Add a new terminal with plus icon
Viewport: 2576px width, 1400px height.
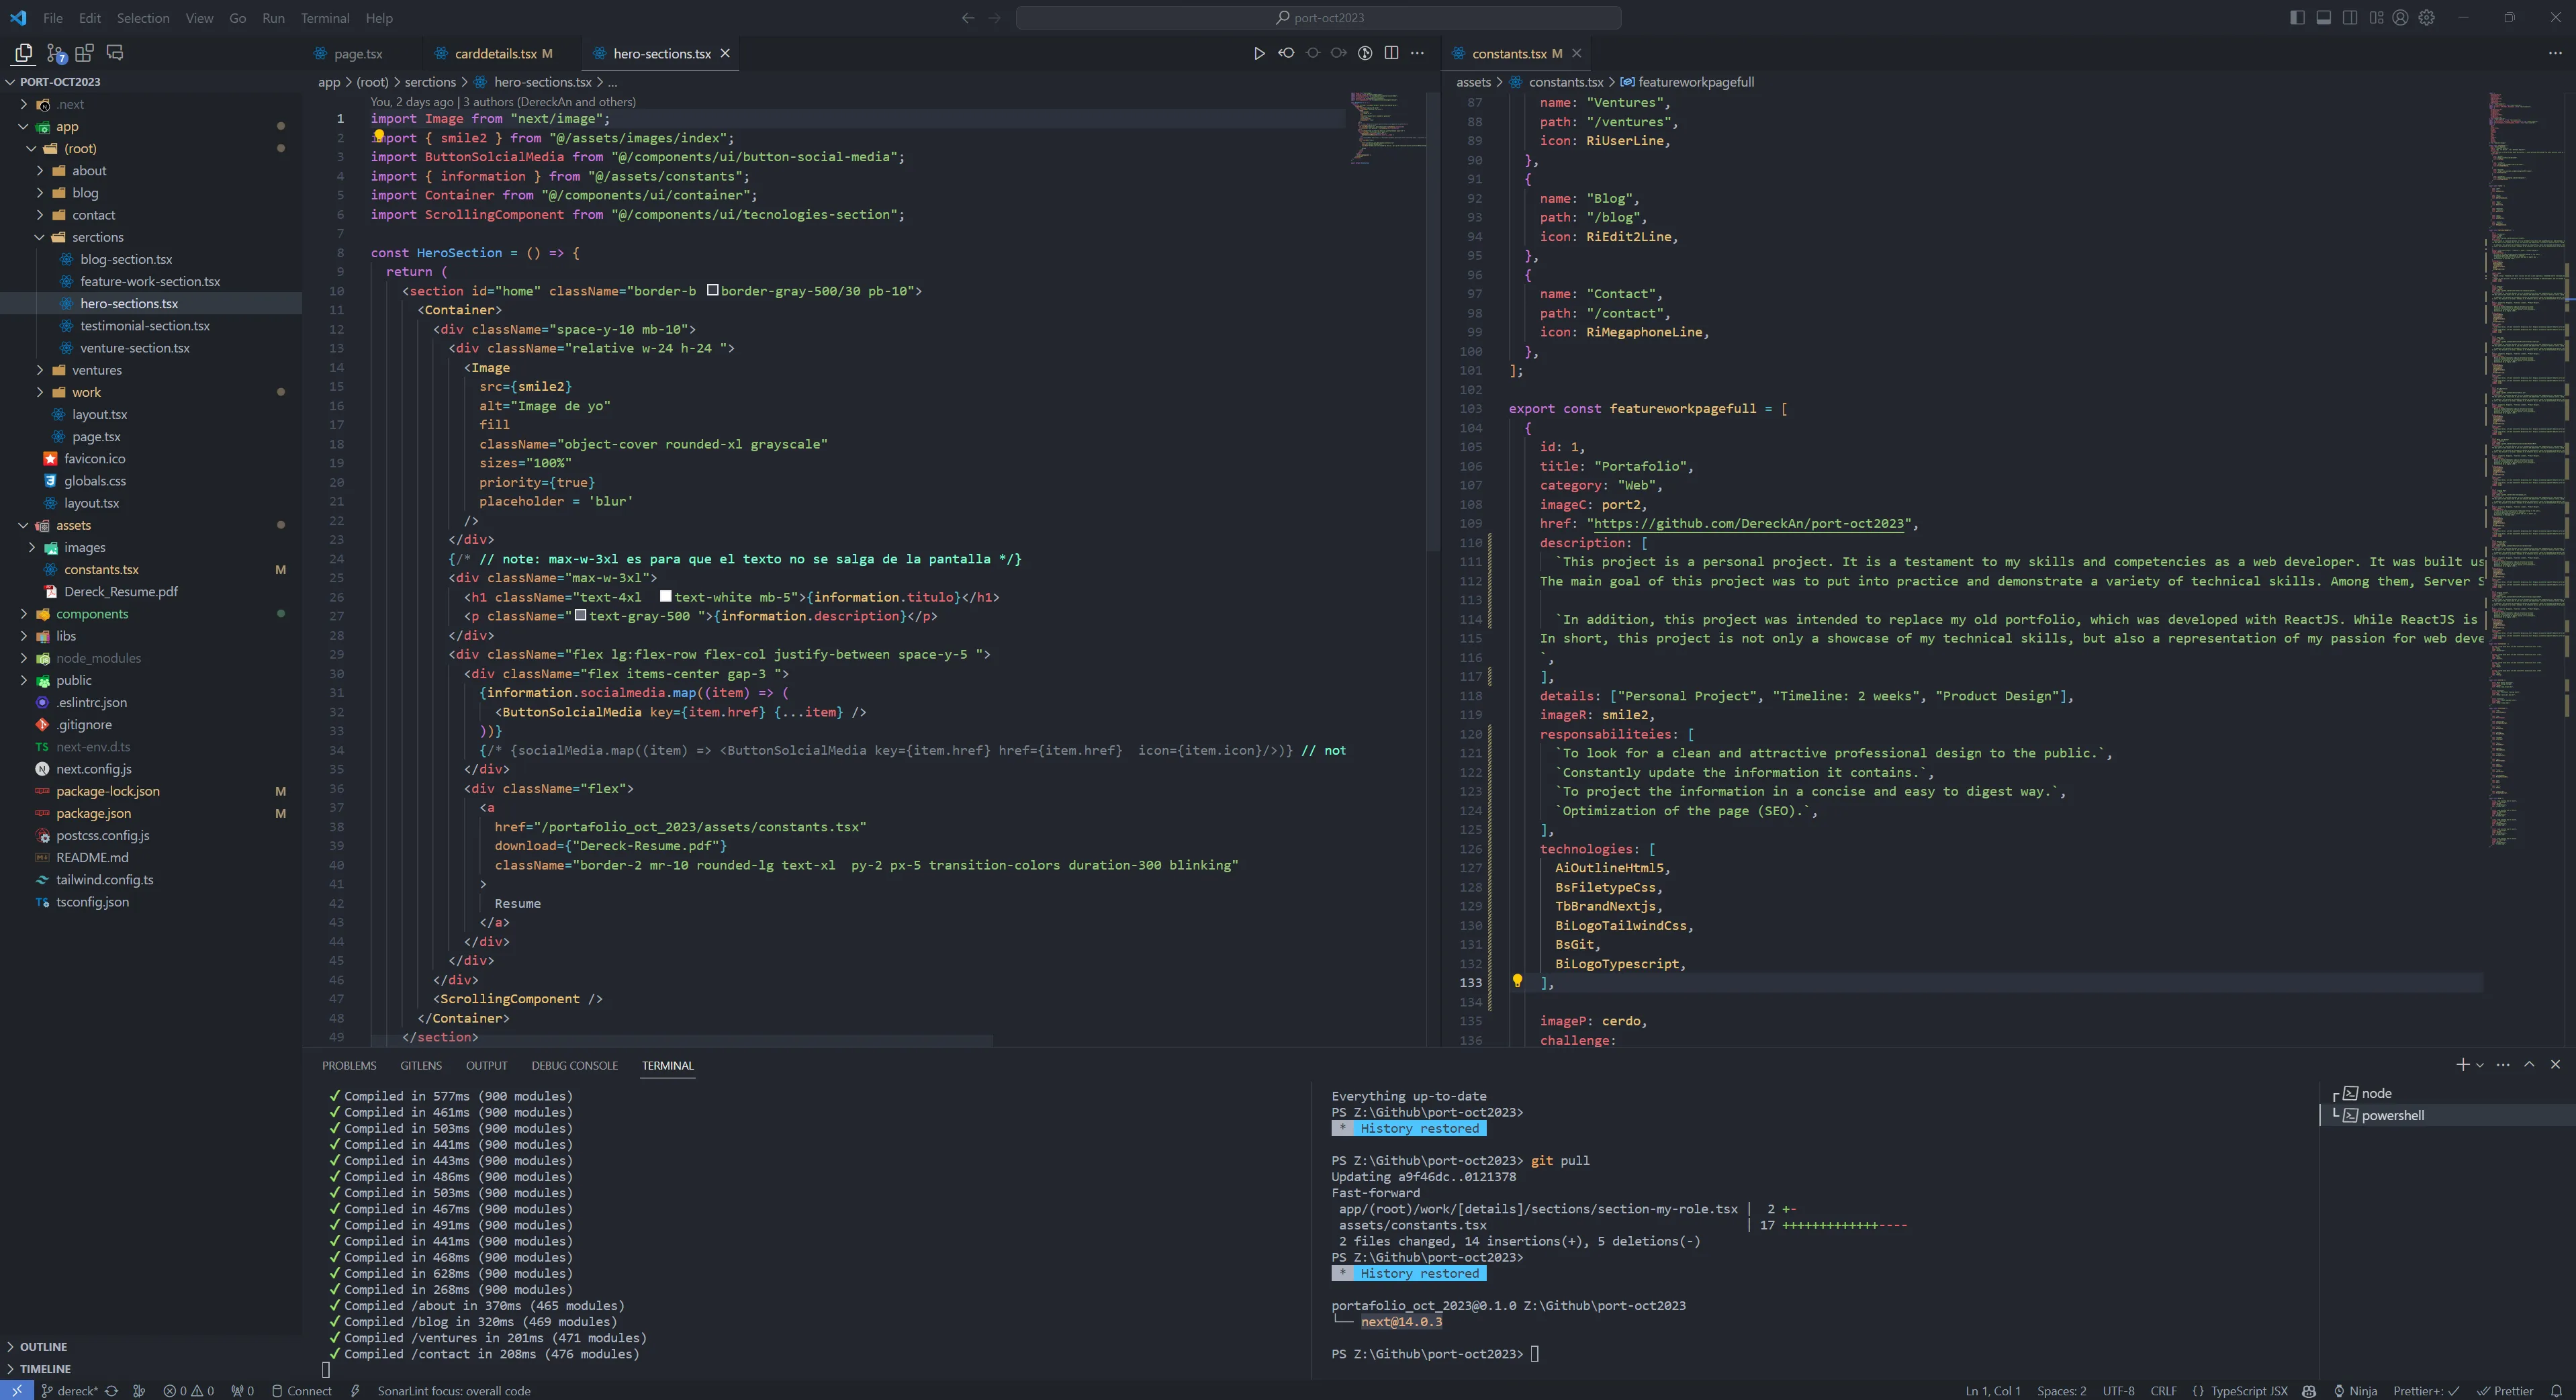pyautogui.click(x=2462, y=1065)
